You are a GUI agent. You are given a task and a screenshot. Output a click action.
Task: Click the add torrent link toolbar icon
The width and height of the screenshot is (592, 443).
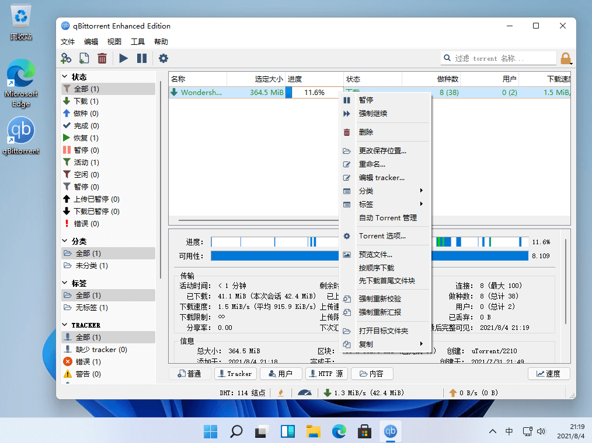click(x=66, y=58)
